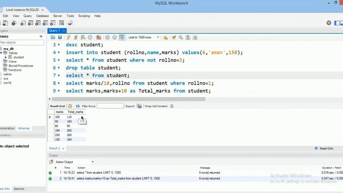The height and width of the screenshot is (193, 343).
Task: Toggle autocommit mode button
Action: [x=122, y=38]
